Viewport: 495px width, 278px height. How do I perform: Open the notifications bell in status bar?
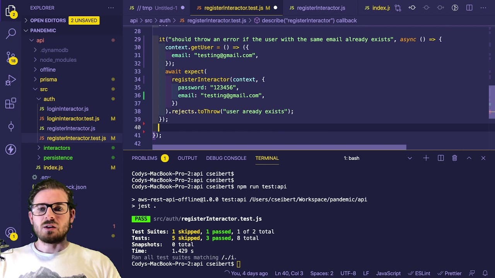pos(485,273)
